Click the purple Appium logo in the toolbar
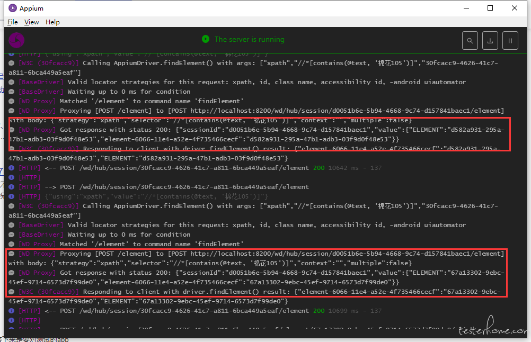 (x=16, y=40)
